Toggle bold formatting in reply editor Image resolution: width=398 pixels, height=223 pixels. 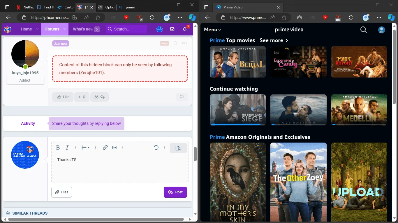(x=58, y=148)
